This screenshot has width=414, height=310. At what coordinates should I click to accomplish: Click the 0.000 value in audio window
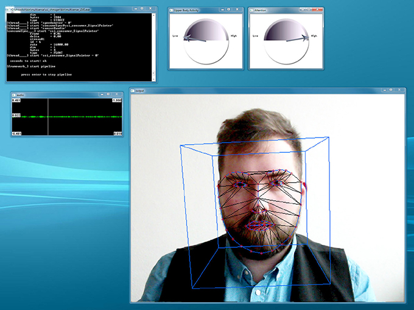(x=118, y=134)
